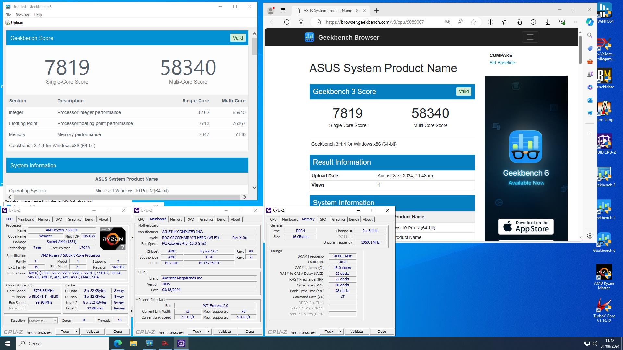
Task: Click translate icon in address bar
Action: tap(447, 22)
